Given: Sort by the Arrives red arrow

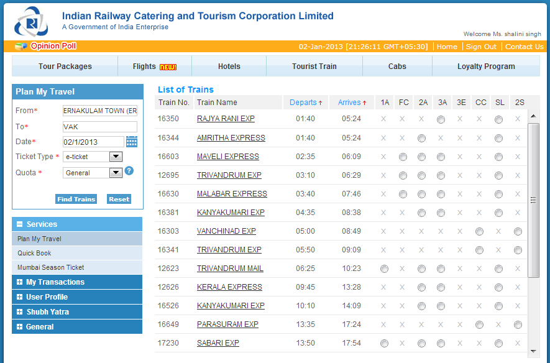Looking at the screenshot, I should pos(364,103).
